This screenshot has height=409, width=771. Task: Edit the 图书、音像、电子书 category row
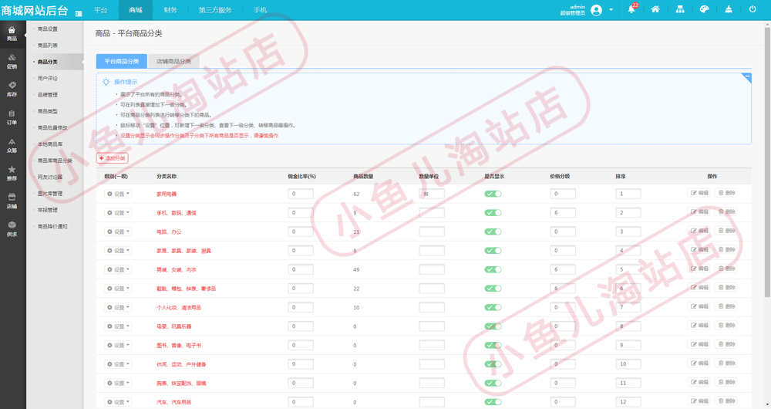[699, 344]
